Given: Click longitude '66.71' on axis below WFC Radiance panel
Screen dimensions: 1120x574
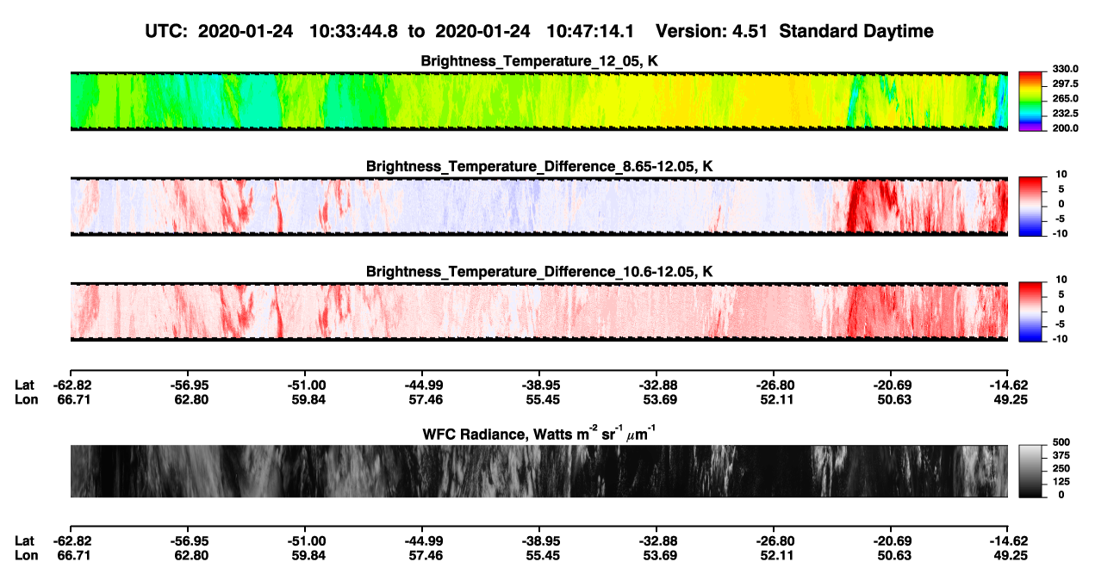Looking at the screenshot, I should [72, 556].
